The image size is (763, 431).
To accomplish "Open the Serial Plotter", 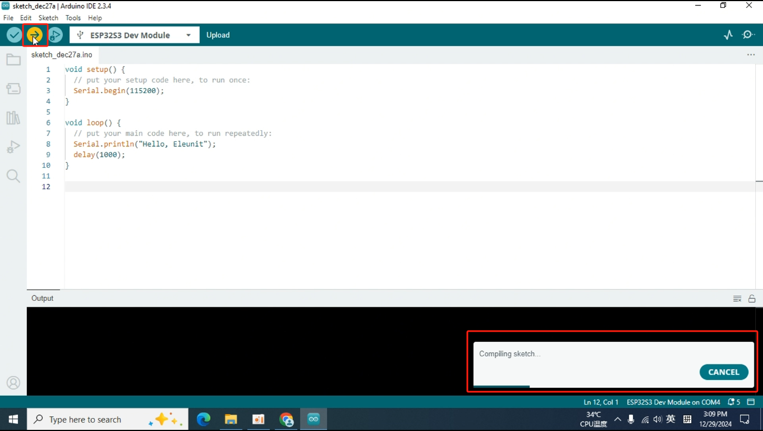I will 728,35.
